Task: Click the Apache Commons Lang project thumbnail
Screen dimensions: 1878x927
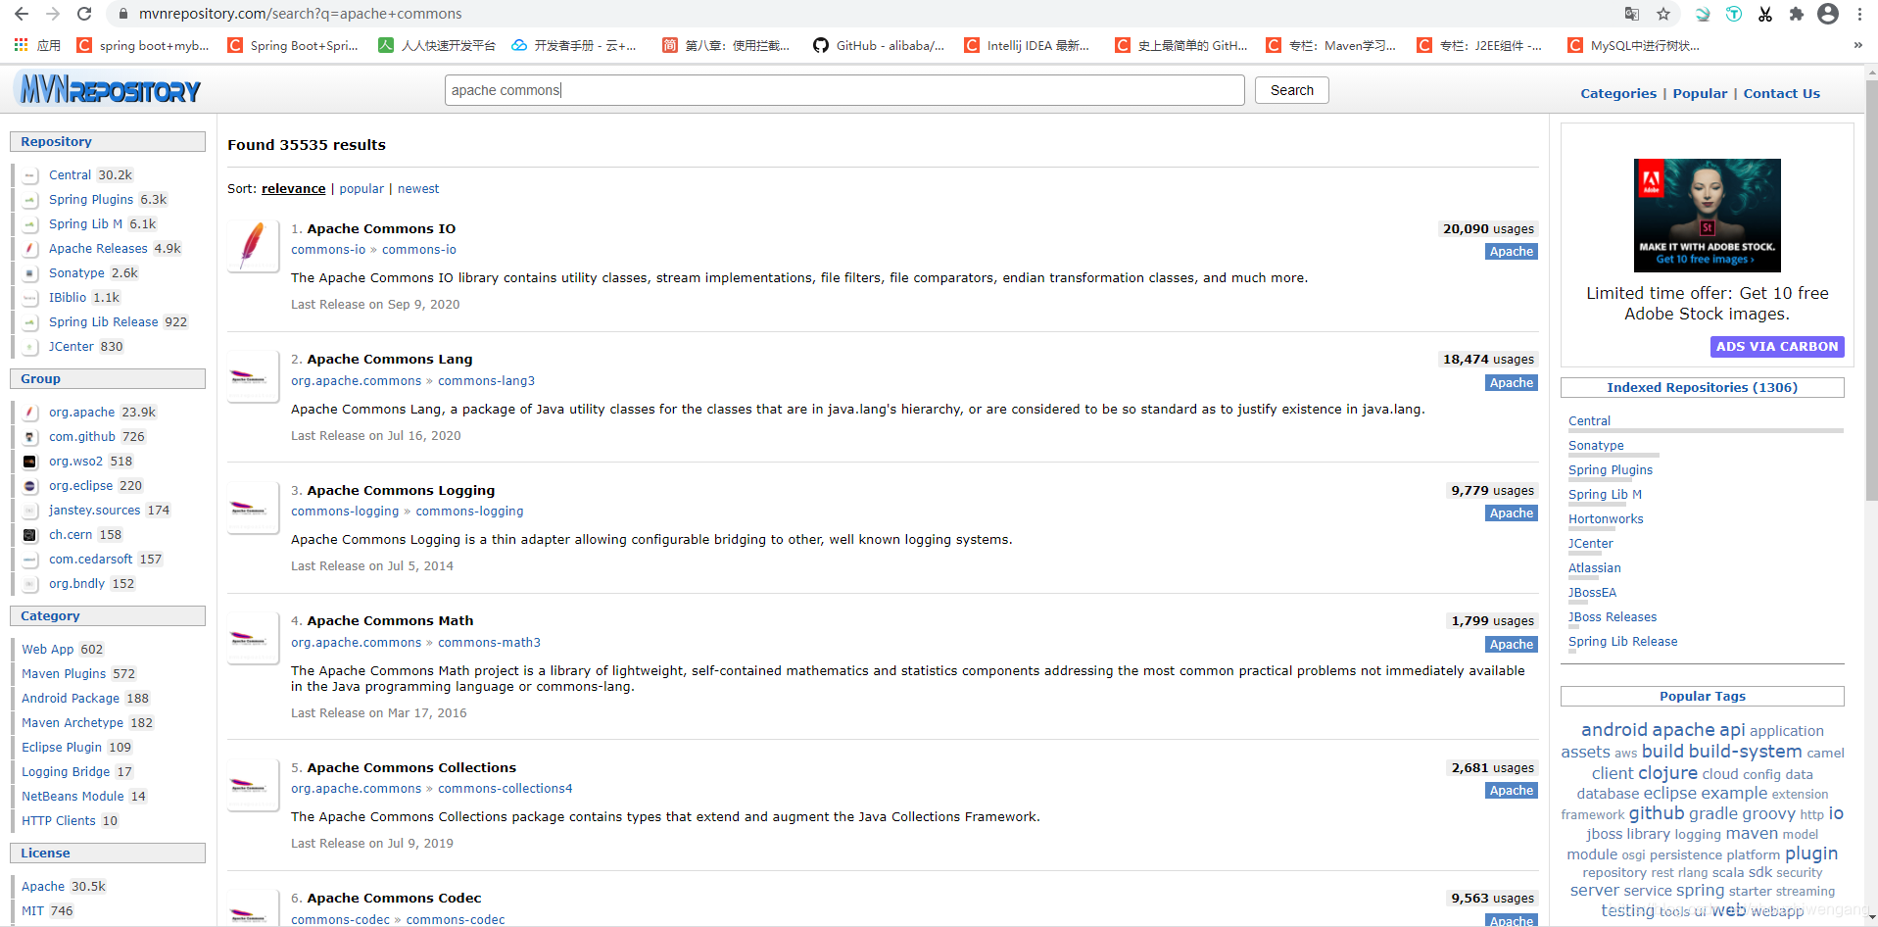Action: click(x=252, y=376)
